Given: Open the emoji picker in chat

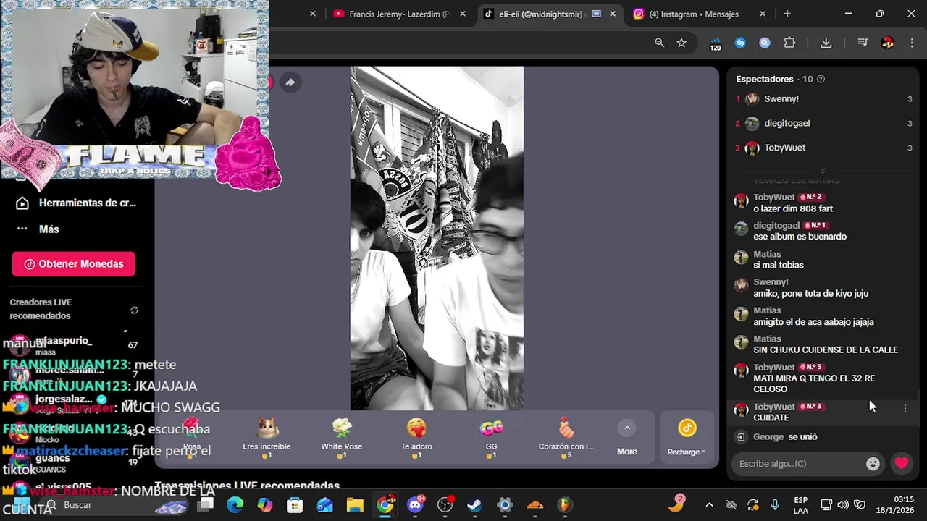Looking at the screenshot, I should pyautogui.click(x=873, y=464).
